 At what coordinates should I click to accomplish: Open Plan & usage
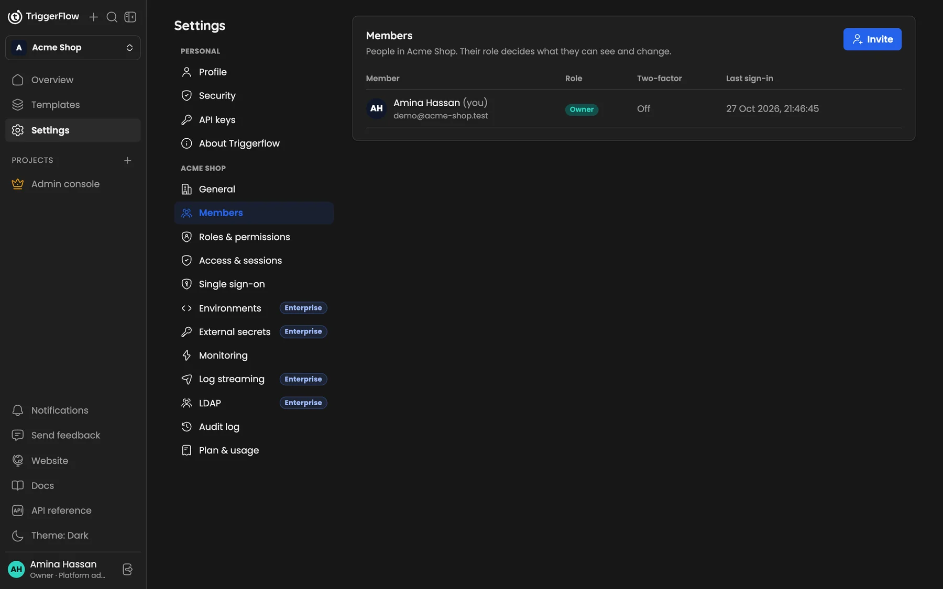(x=254, y=451)
